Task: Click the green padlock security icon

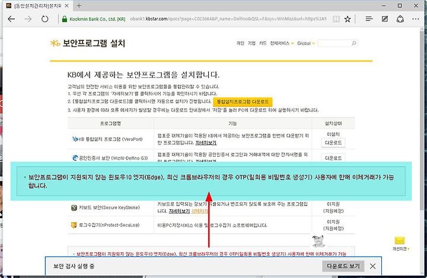Action: click(x=65, y=19)
